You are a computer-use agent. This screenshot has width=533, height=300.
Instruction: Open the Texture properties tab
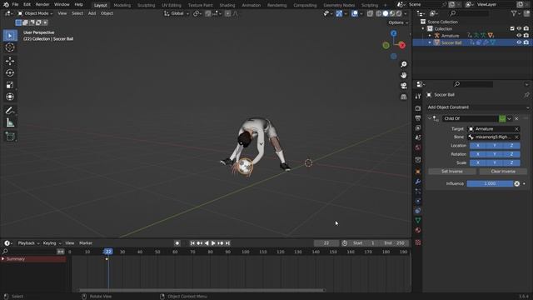tap(418, 242)
